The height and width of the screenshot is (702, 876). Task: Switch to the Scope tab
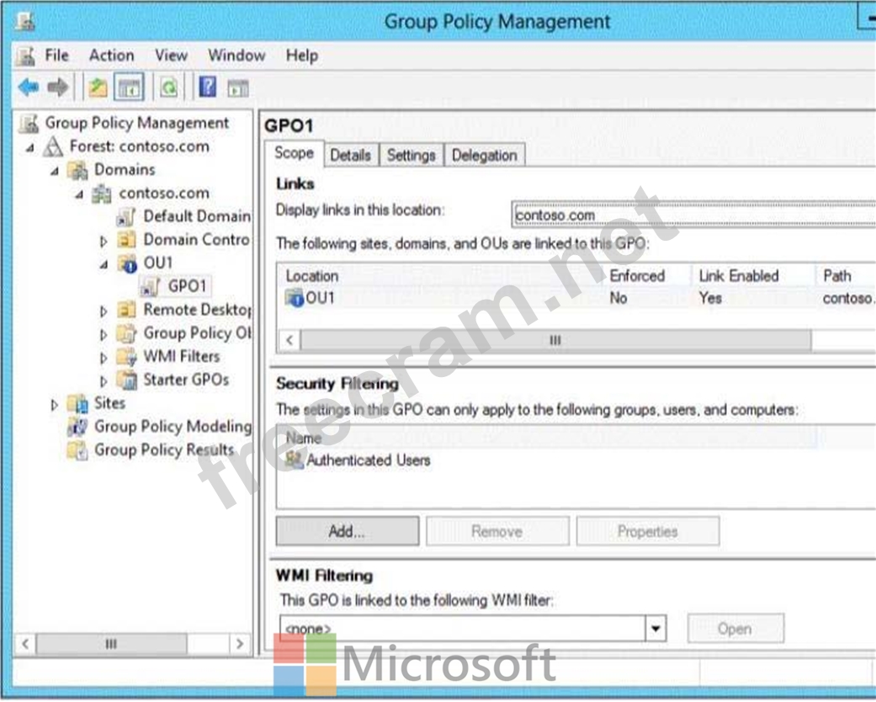tap(295, 153)
